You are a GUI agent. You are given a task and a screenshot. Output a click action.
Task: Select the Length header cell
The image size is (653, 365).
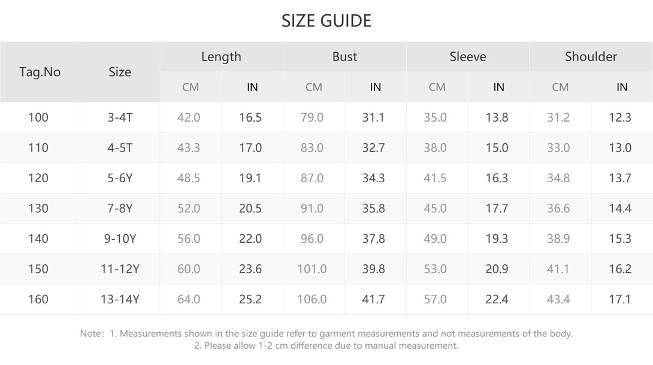[221, 57]
